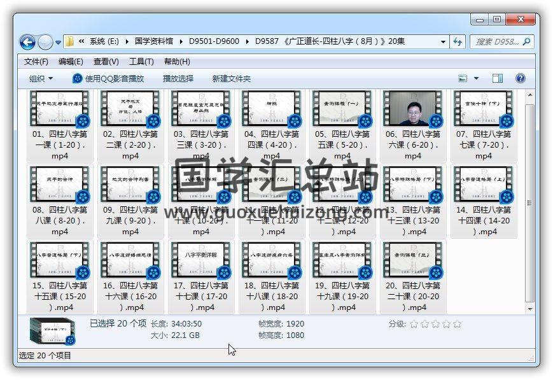Click the 播放选择 button
The height and width of the screenshot is (380, 553).
click(x=178, y=78)
